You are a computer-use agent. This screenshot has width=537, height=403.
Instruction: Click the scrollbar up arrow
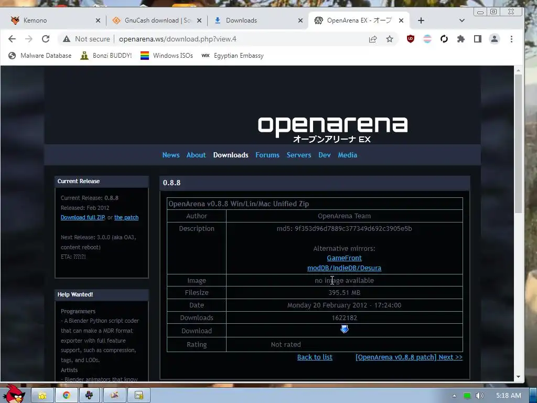pyautogui.click(x=519, y=70)
